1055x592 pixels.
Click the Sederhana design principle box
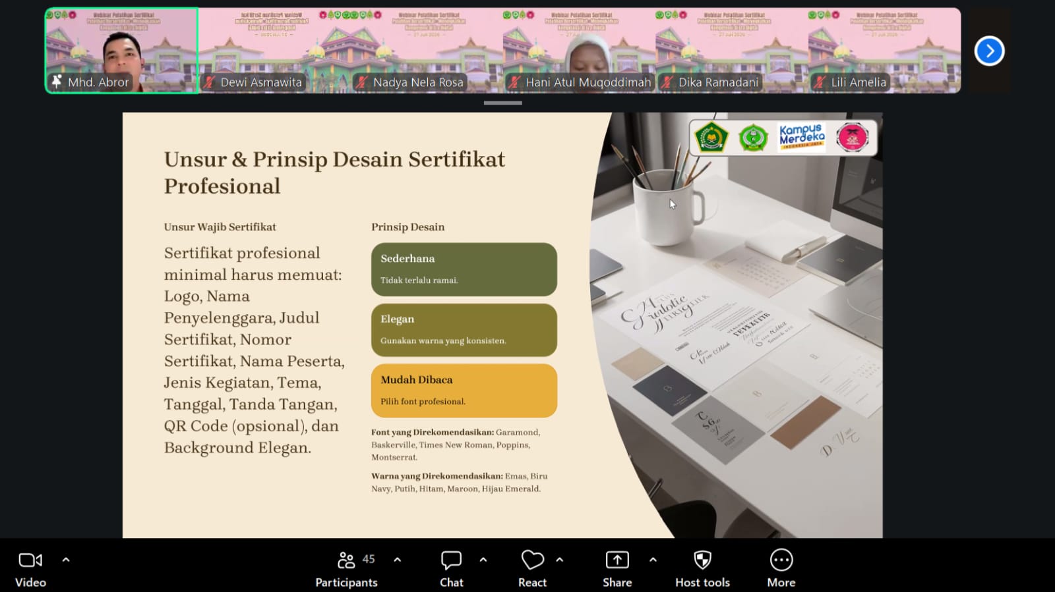pyautogui.click(x=464, y=269)
